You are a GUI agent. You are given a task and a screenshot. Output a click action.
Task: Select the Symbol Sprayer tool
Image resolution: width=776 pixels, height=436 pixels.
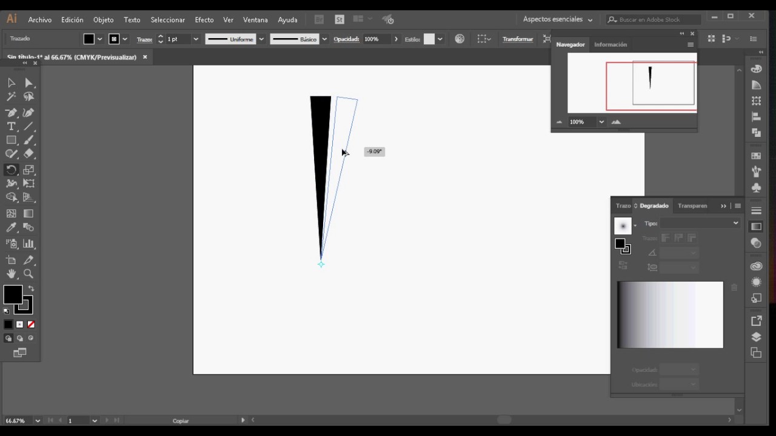(x=12, y=243)
